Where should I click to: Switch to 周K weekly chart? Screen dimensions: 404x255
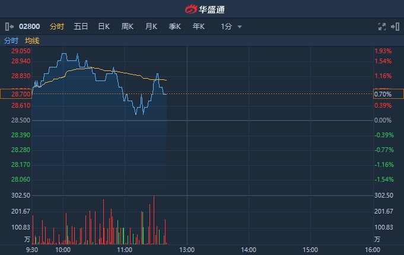(x=128, y=26)
